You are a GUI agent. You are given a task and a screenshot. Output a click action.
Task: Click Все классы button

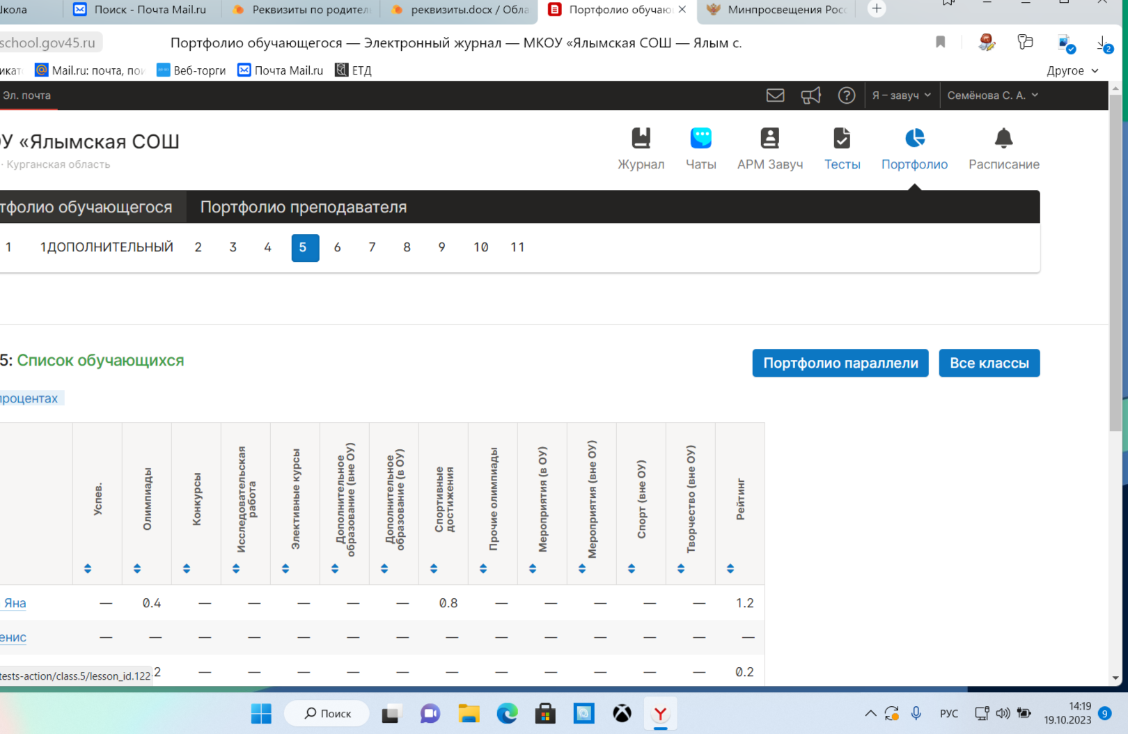pyautogui.click(x=989, y=363)
